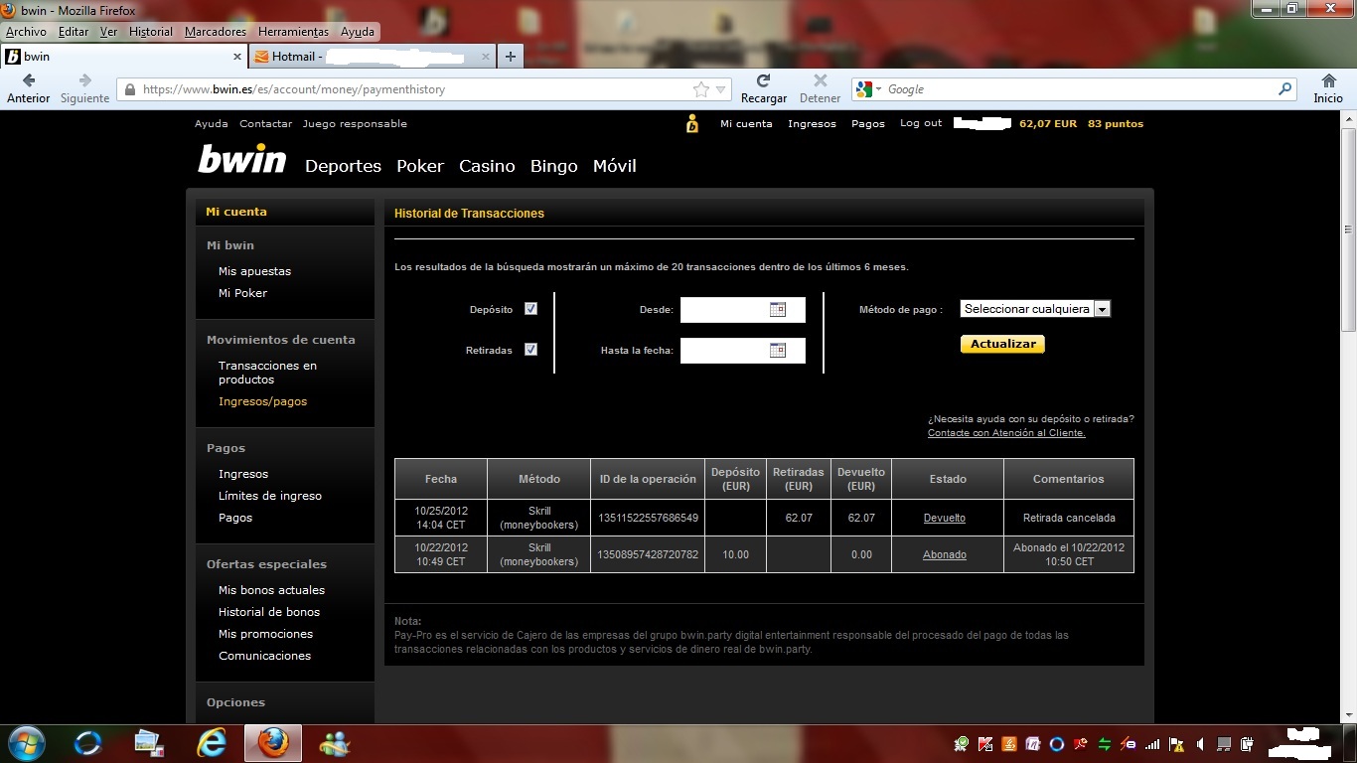
Task: Click the Actualizar button
Action: pos(1002,344)
